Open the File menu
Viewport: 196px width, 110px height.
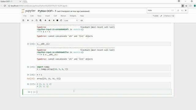coord(25,16)
